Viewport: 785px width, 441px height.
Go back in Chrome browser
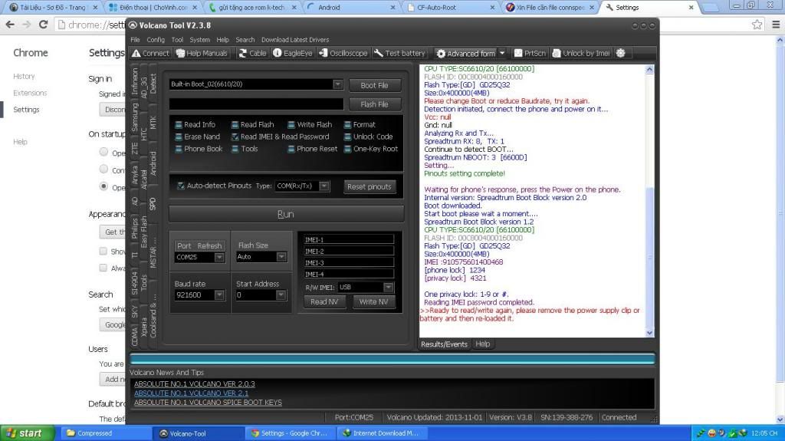point(10,25)
